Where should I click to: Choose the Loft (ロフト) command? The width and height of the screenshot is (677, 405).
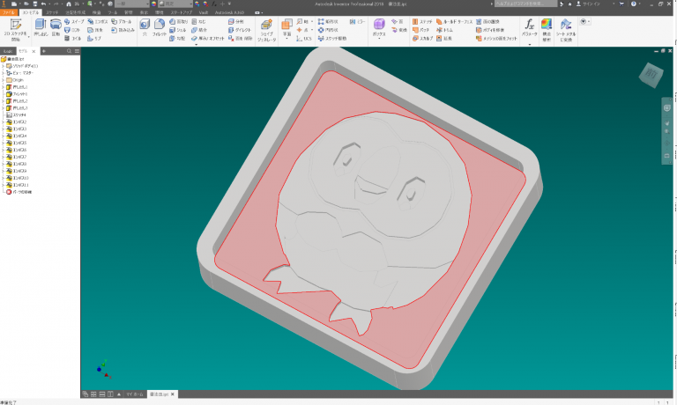72,30
